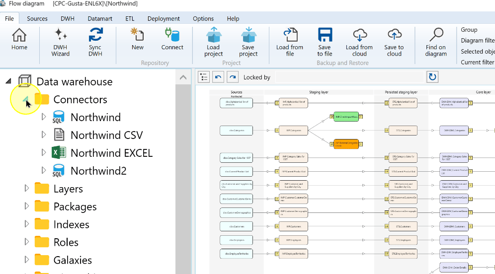
Task: Open the Options tab
Action: point(203,18)
